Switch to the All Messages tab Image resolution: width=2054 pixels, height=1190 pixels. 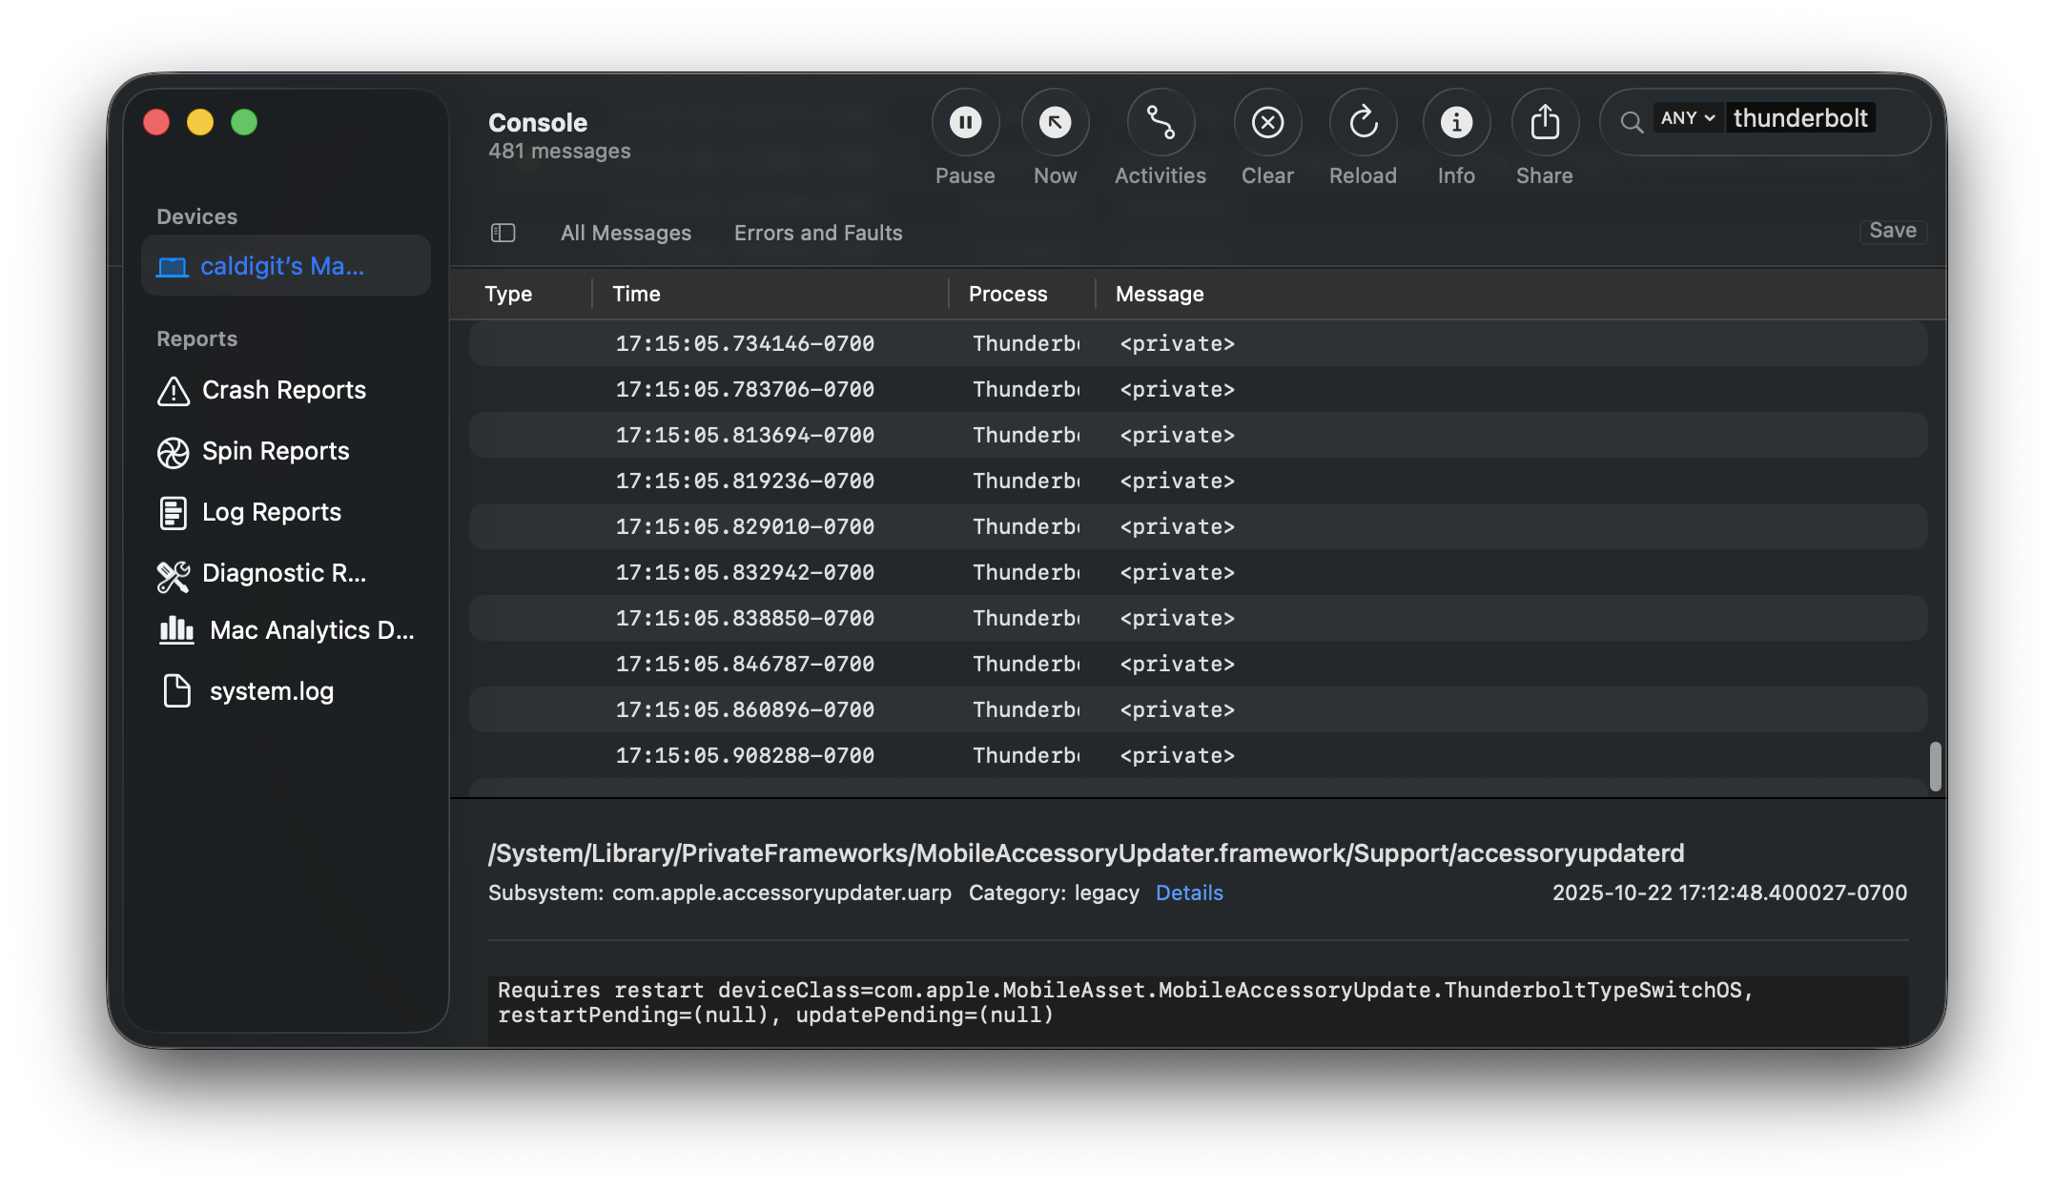click(626, 233)
